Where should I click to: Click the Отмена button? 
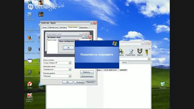coord(79,82)
